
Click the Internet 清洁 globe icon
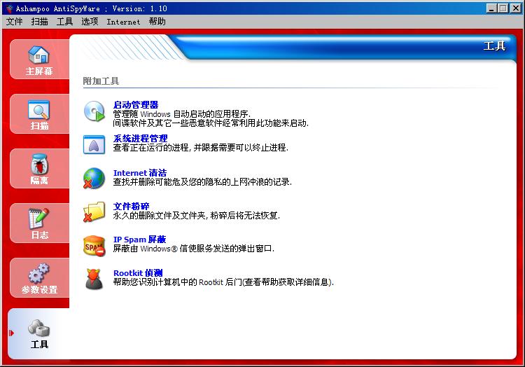tap(94, 178)
